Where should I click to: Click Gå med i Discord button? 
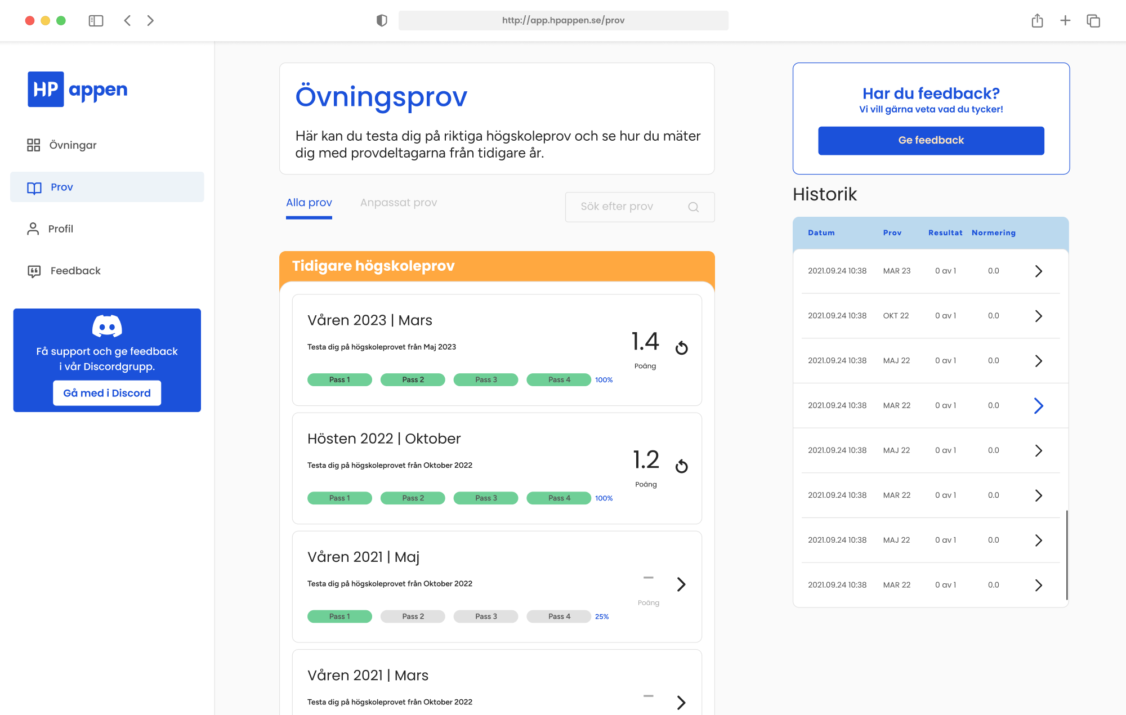107,393
